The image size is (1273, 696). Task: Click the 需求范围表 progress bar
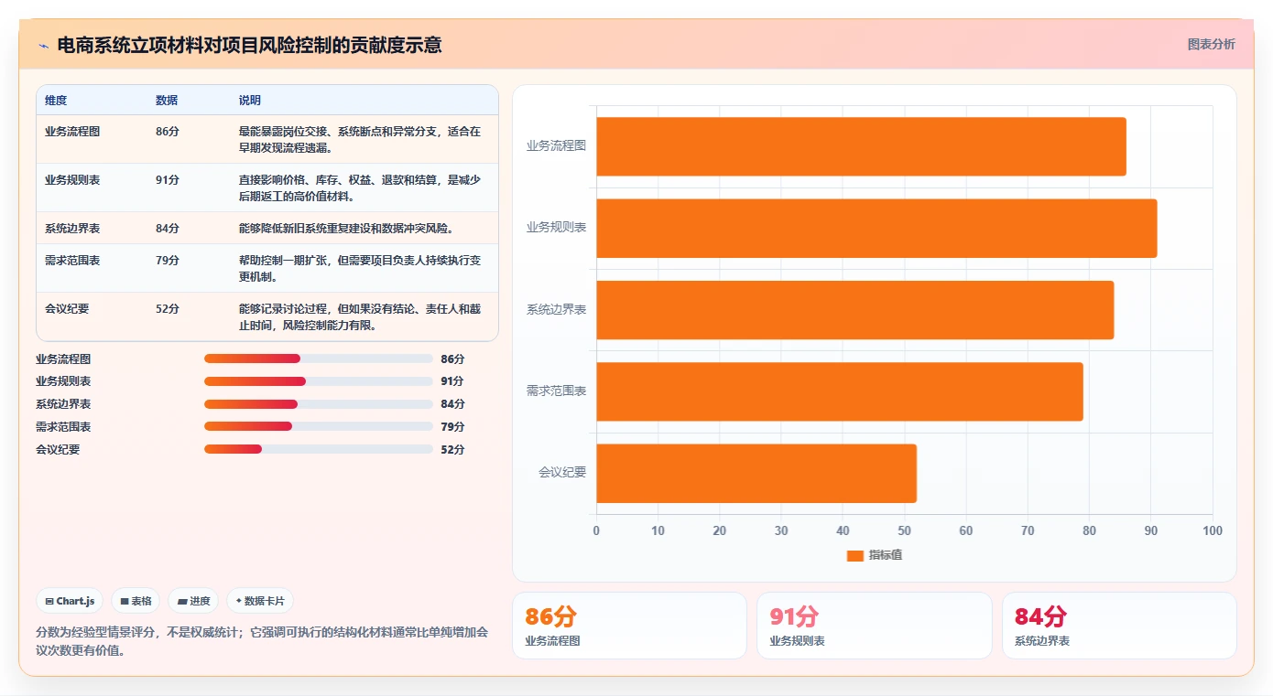pyautogui.click(x=318, y=426)
